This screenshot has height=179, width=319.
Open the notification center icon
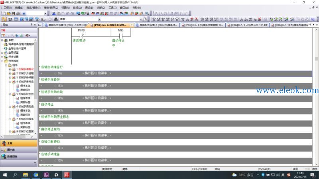coord(313,175)
